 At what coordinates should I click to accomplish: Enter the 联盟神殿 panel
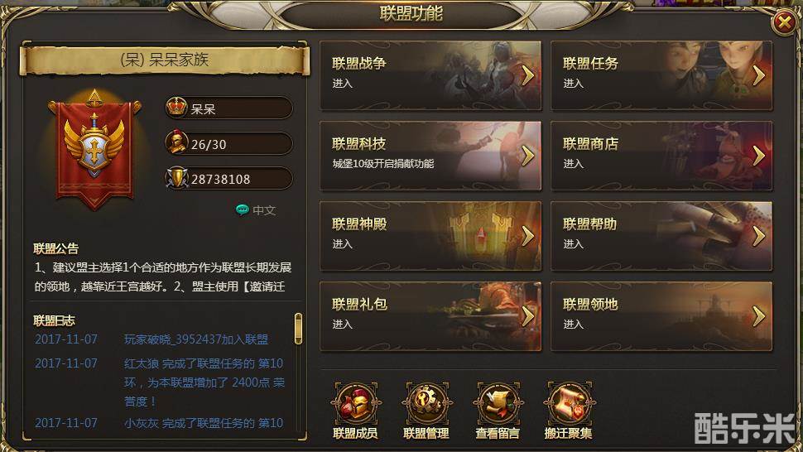[430, 236]
